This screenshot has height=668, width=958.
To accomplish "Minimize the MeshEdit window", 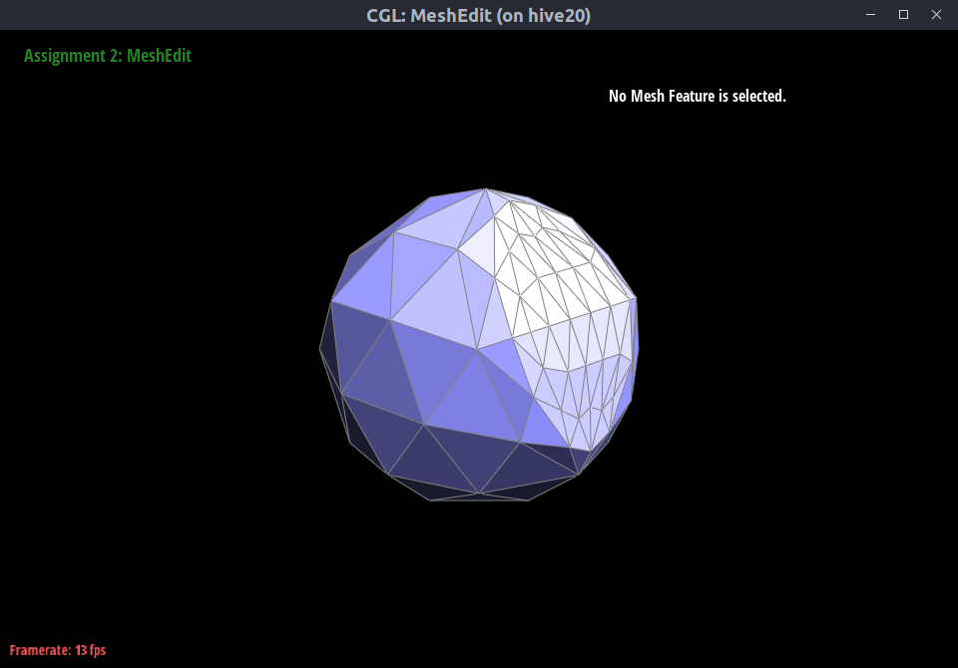I will pyautogui.click(x=871, y=15).
